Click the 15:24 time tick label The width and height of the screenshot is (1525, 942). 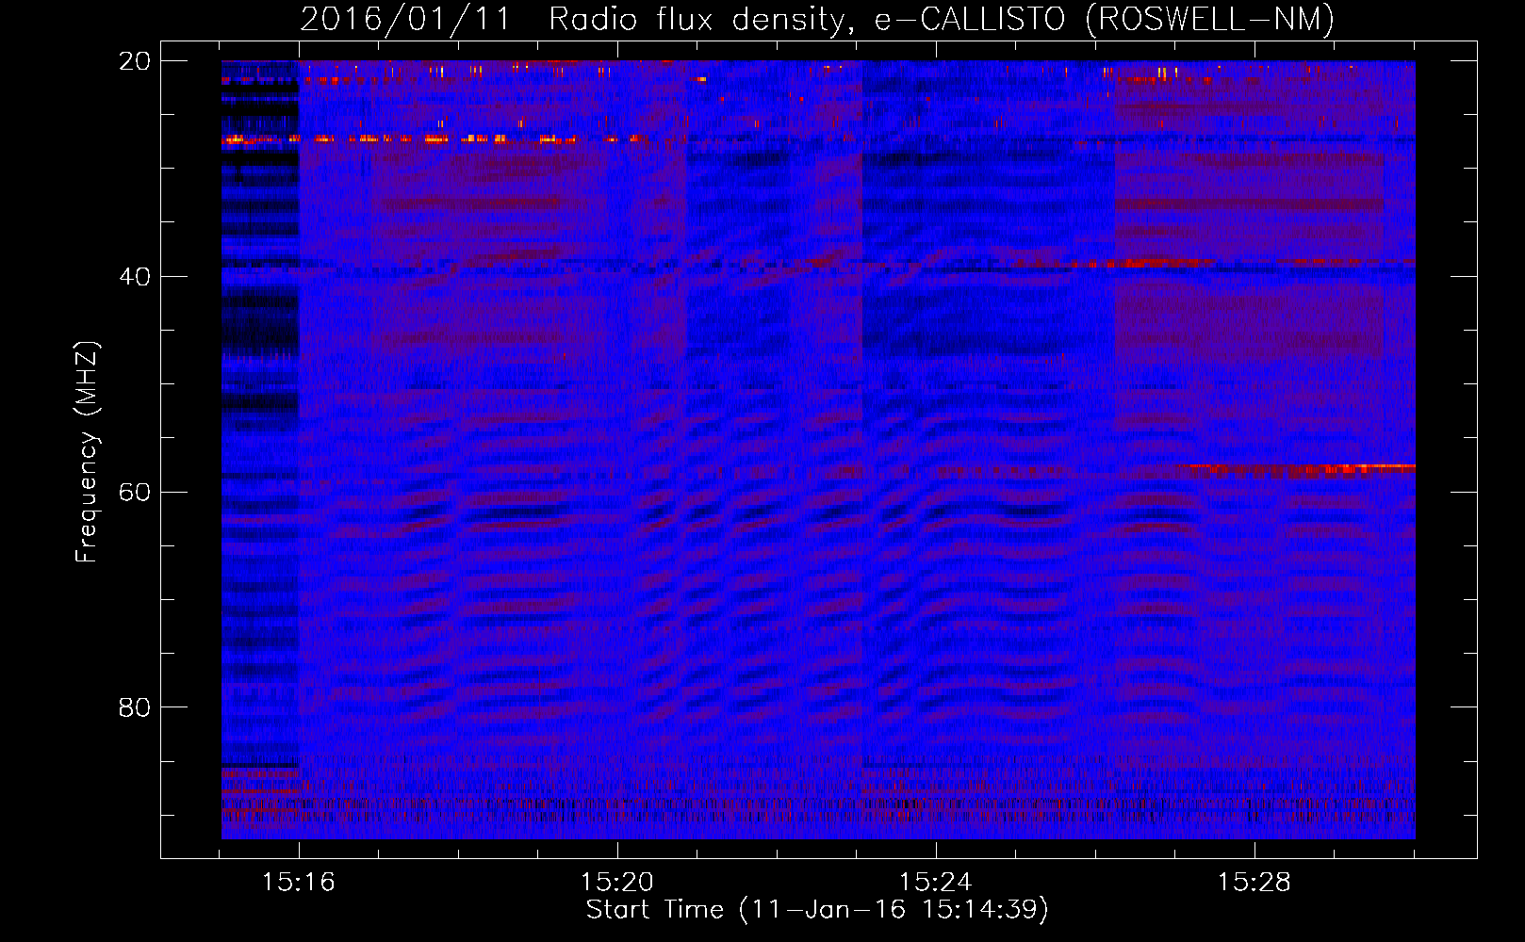click(935, 883)
